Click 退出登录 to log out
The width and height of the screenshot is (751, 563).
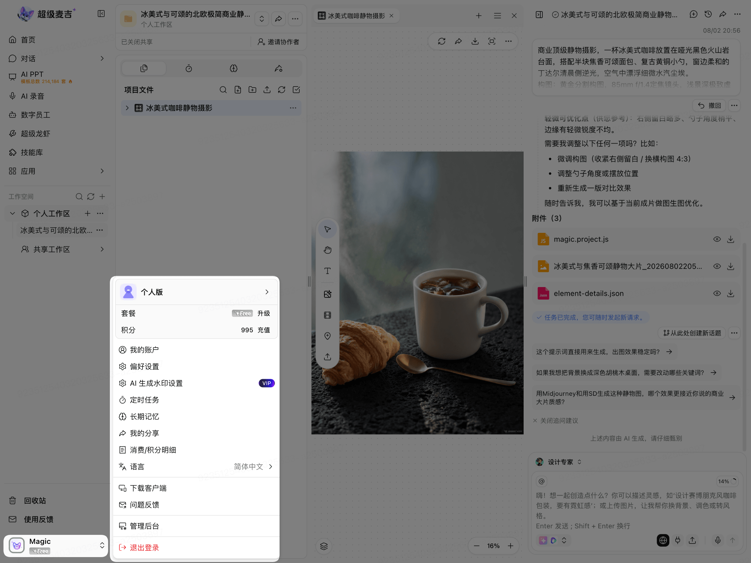coord(196,548)
